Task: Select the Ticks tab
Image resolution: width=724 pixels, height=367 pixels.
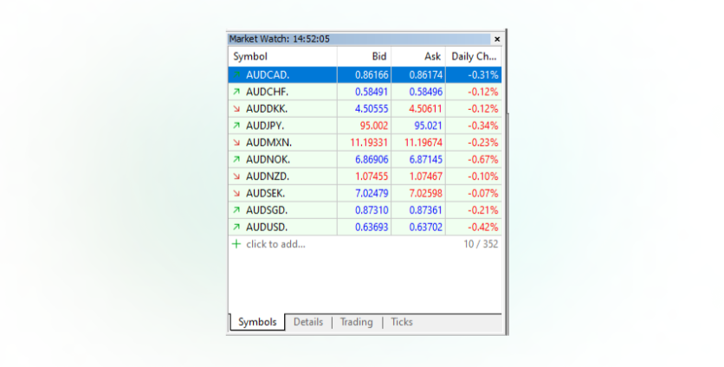Action: (401, 322)
